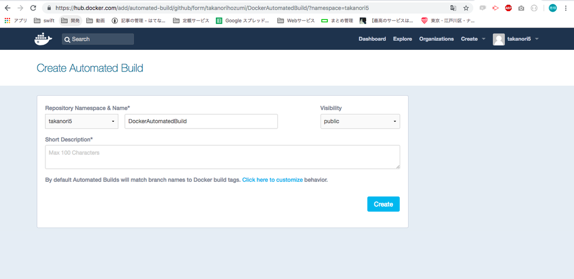Viewport: 574px width, 279px height.
Task: Click the Short Description text area
Action: point(223,157)
